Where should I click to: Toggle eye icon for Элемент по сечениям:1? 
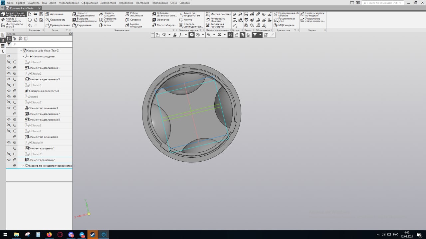click(x=9, y=108)
